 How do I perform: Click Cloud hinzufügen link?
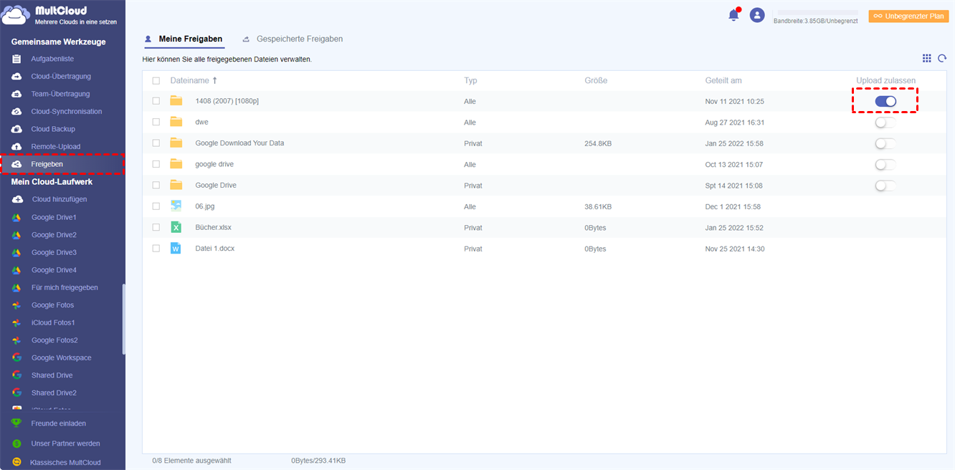click(60, 199)
